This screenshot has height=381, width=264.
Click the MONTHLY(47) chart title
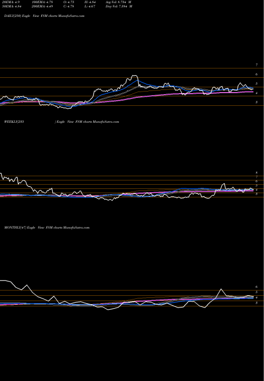click(47, 228)
